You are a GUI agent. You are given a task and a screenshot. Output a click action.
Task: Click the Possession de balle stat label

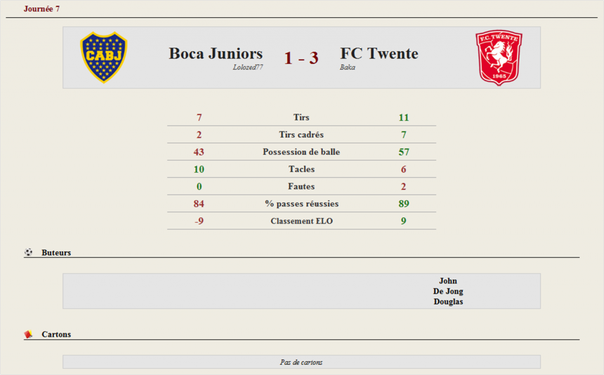(x=301, y=152)
